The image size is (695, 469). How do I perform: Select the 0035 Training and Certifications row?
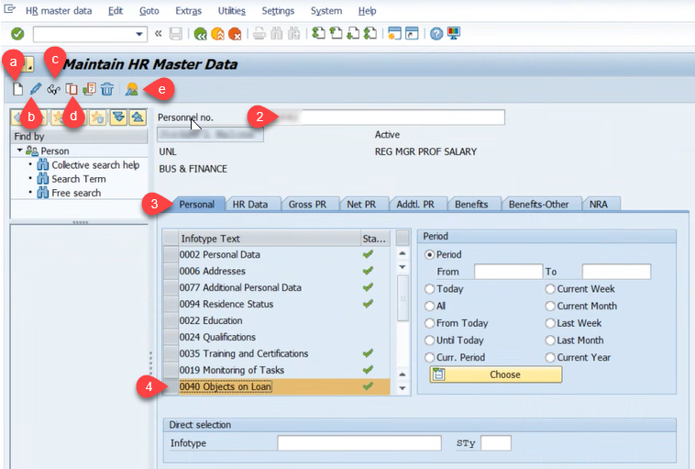click(x=277, y=353)
